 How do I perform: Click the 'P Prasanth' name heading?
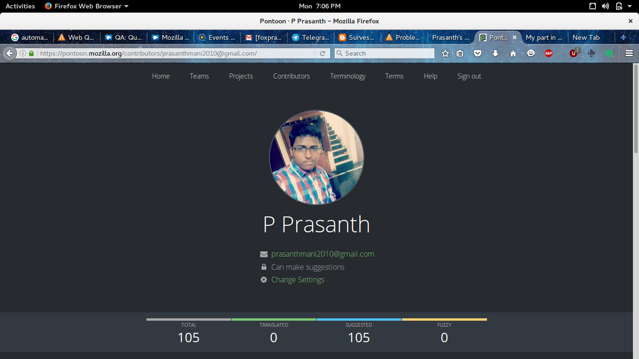tap(317, 224)
